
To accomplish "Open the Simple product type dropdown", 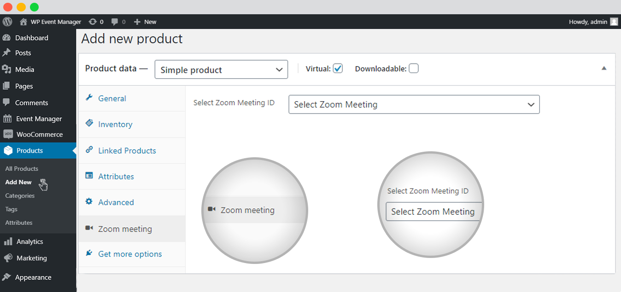I will pos(221,69).
